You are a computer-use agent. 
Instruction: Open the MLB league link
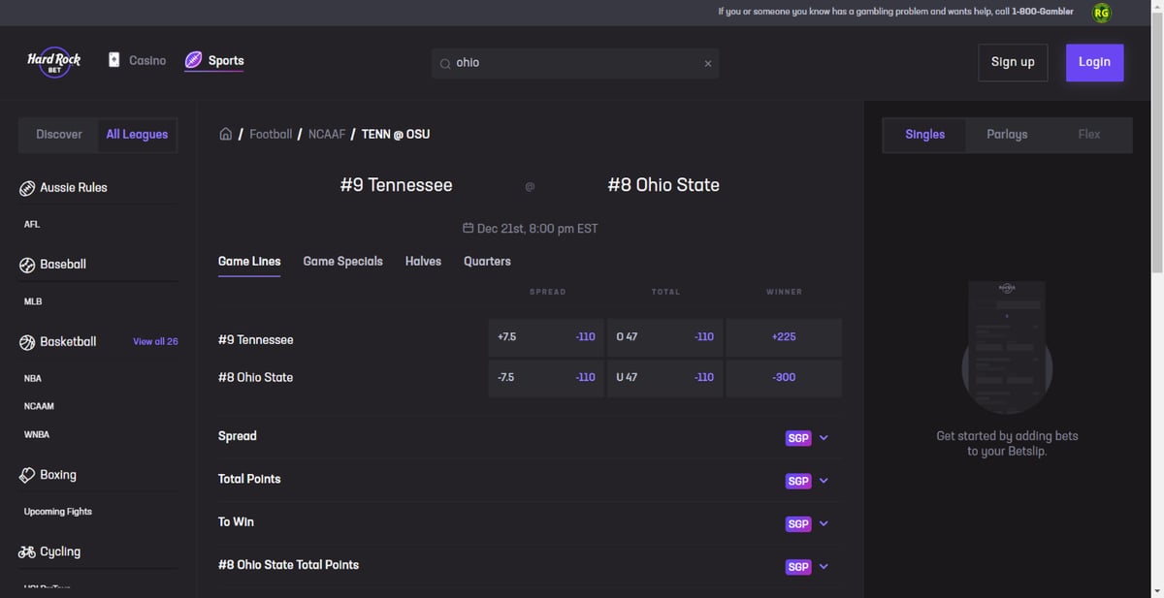pyautogui.click(x=33, y=301)
